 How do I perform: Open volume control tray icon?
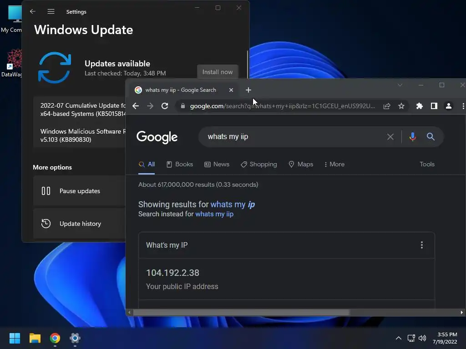422,338
